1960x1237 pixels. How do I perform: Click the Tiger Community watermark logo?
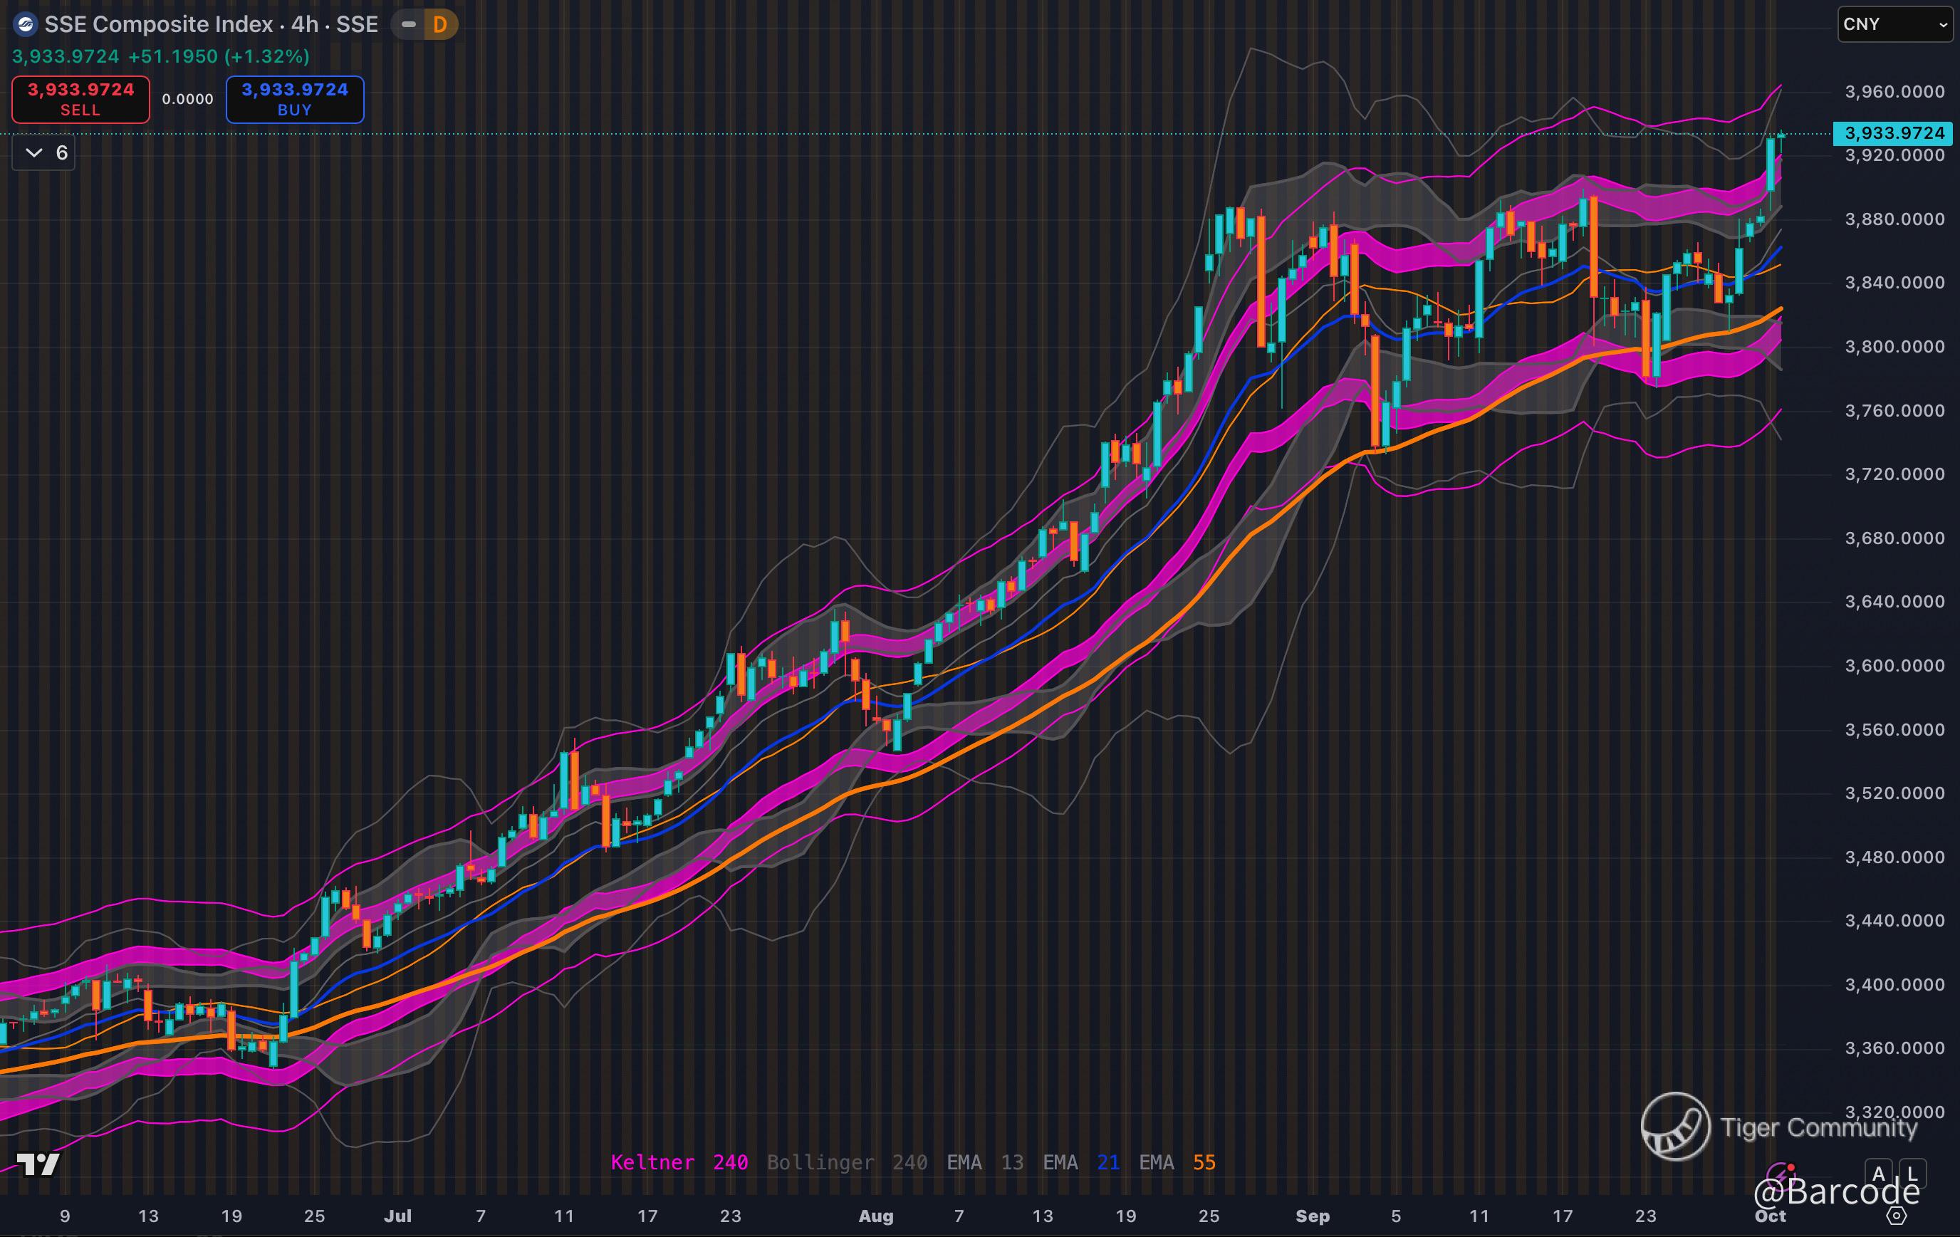1675,1127
